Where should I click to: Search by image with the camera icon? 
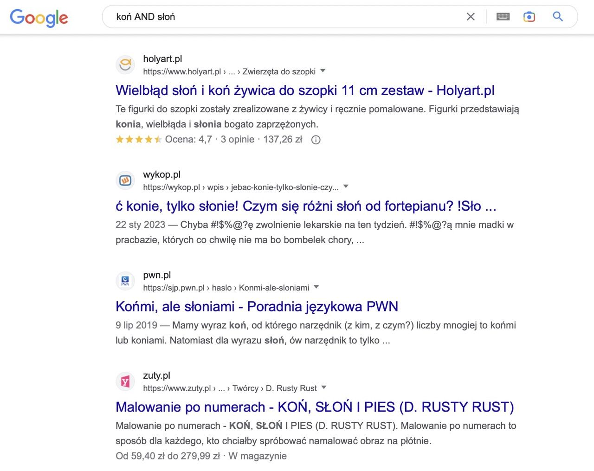coord(529,17)
